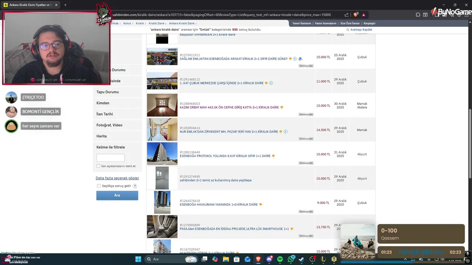This screenshot has width=472, height=265.
Task: Click listing number #1291468112
Action: point(190,79)
